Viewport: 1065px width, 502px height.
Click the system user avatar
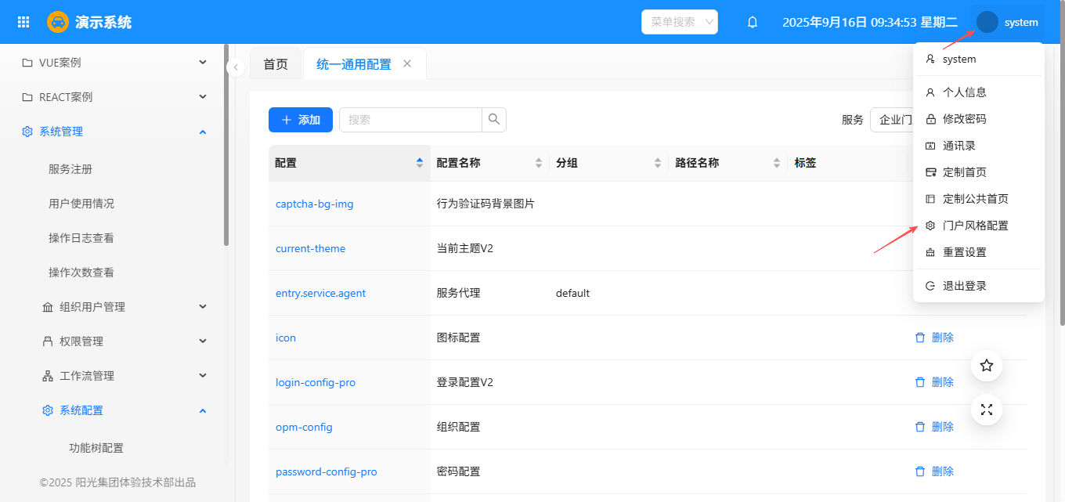coord(987,22)
